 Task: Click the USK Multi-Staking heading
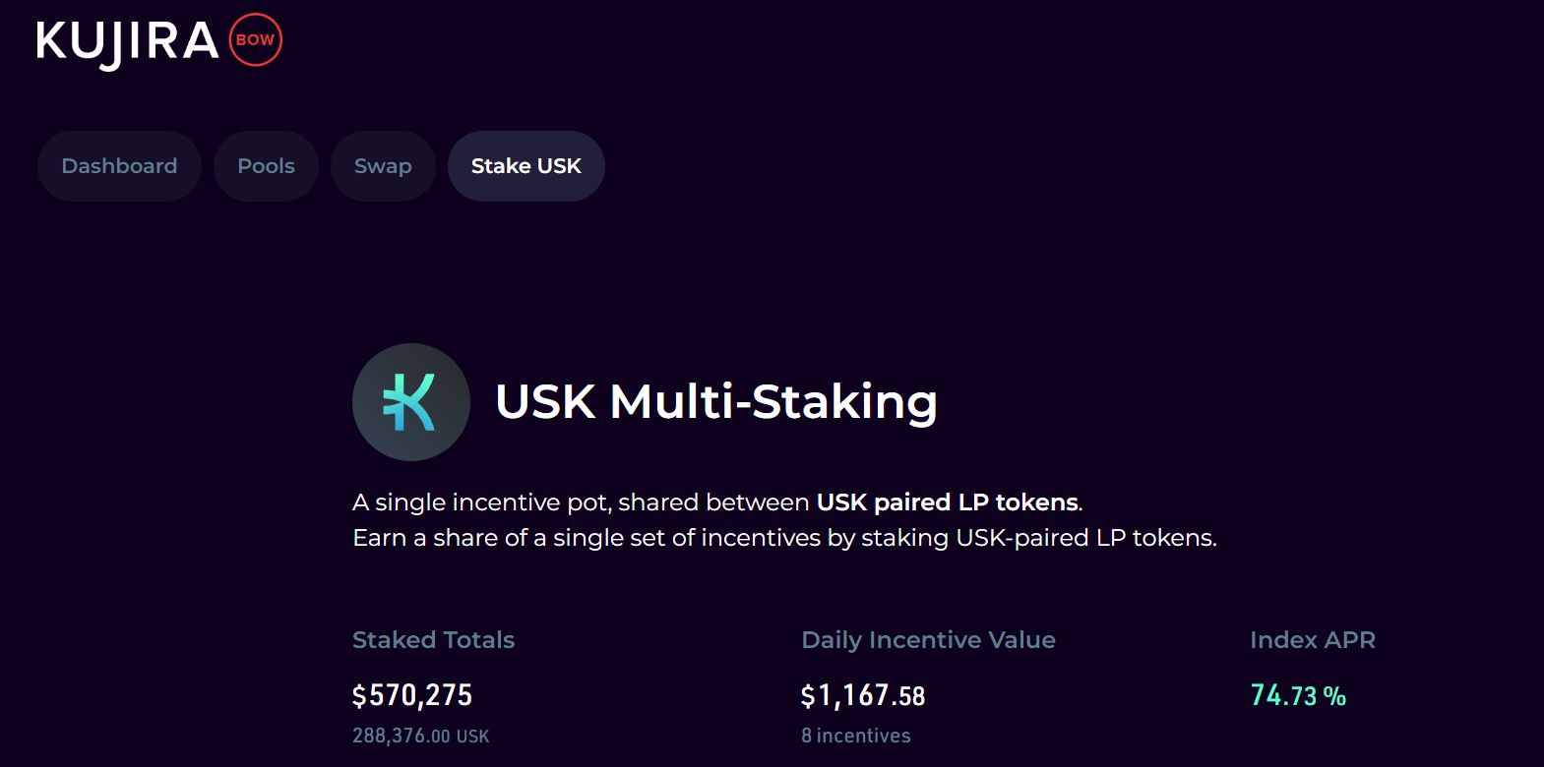715,402
